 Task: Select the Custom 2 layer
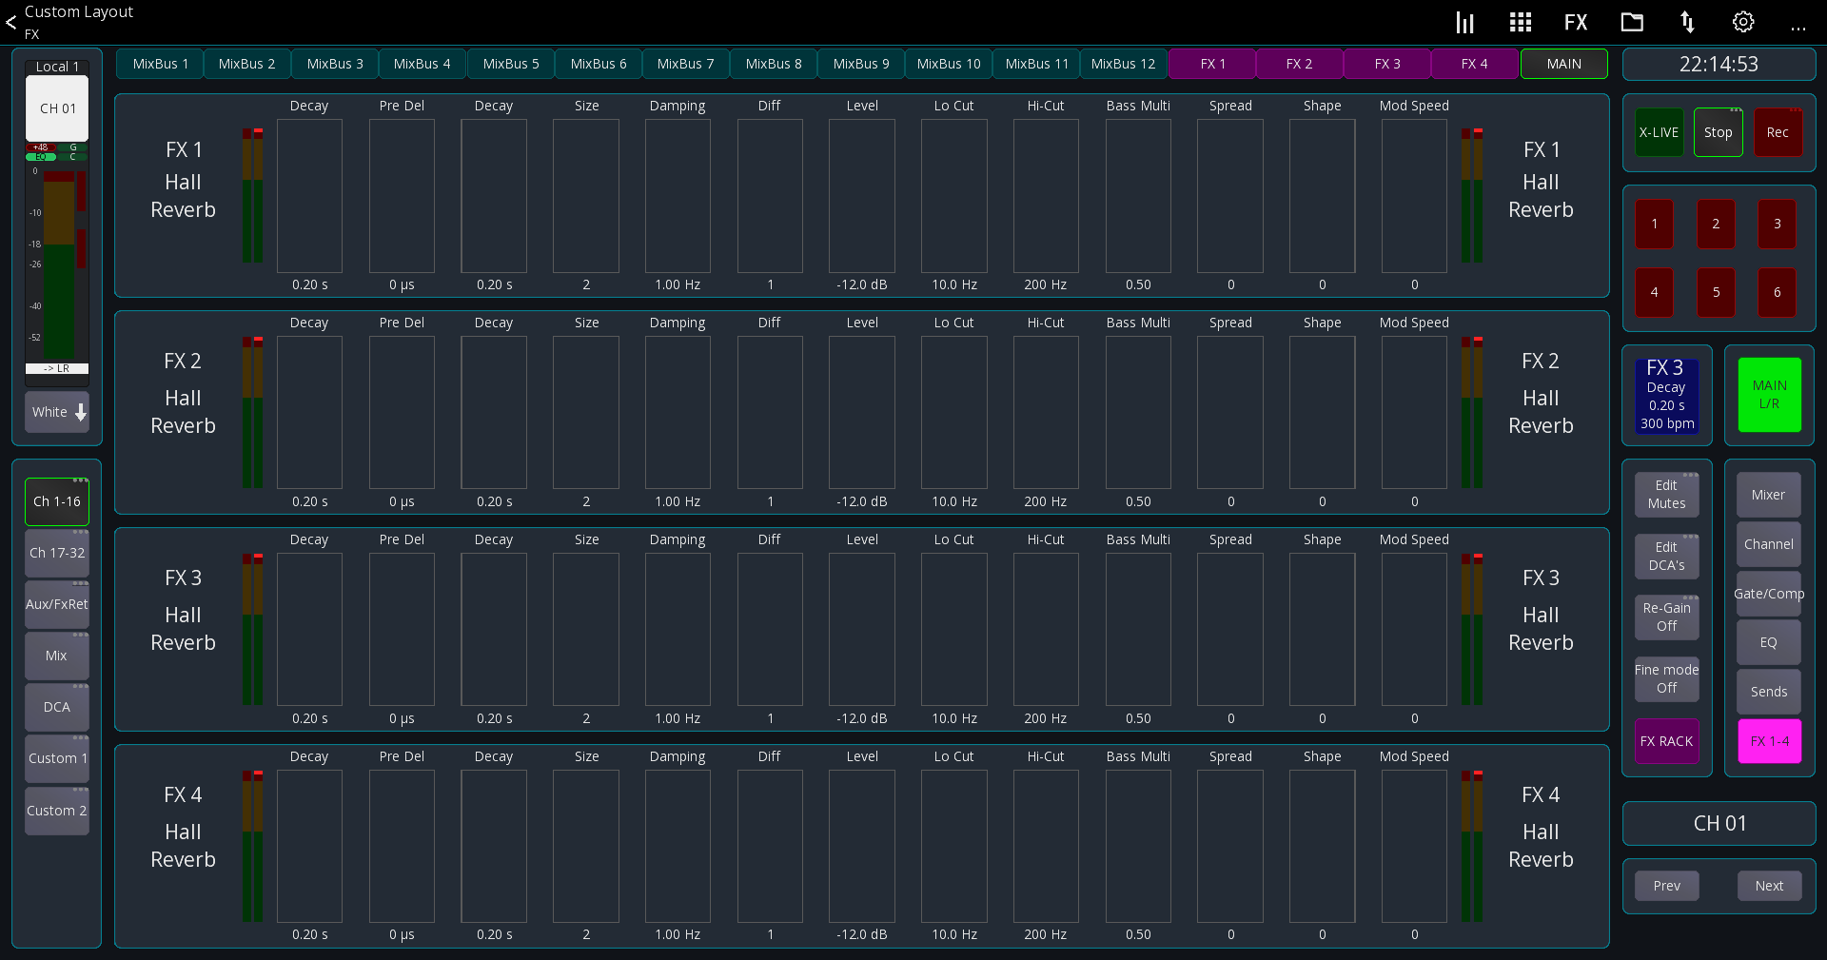coord(57,811)
